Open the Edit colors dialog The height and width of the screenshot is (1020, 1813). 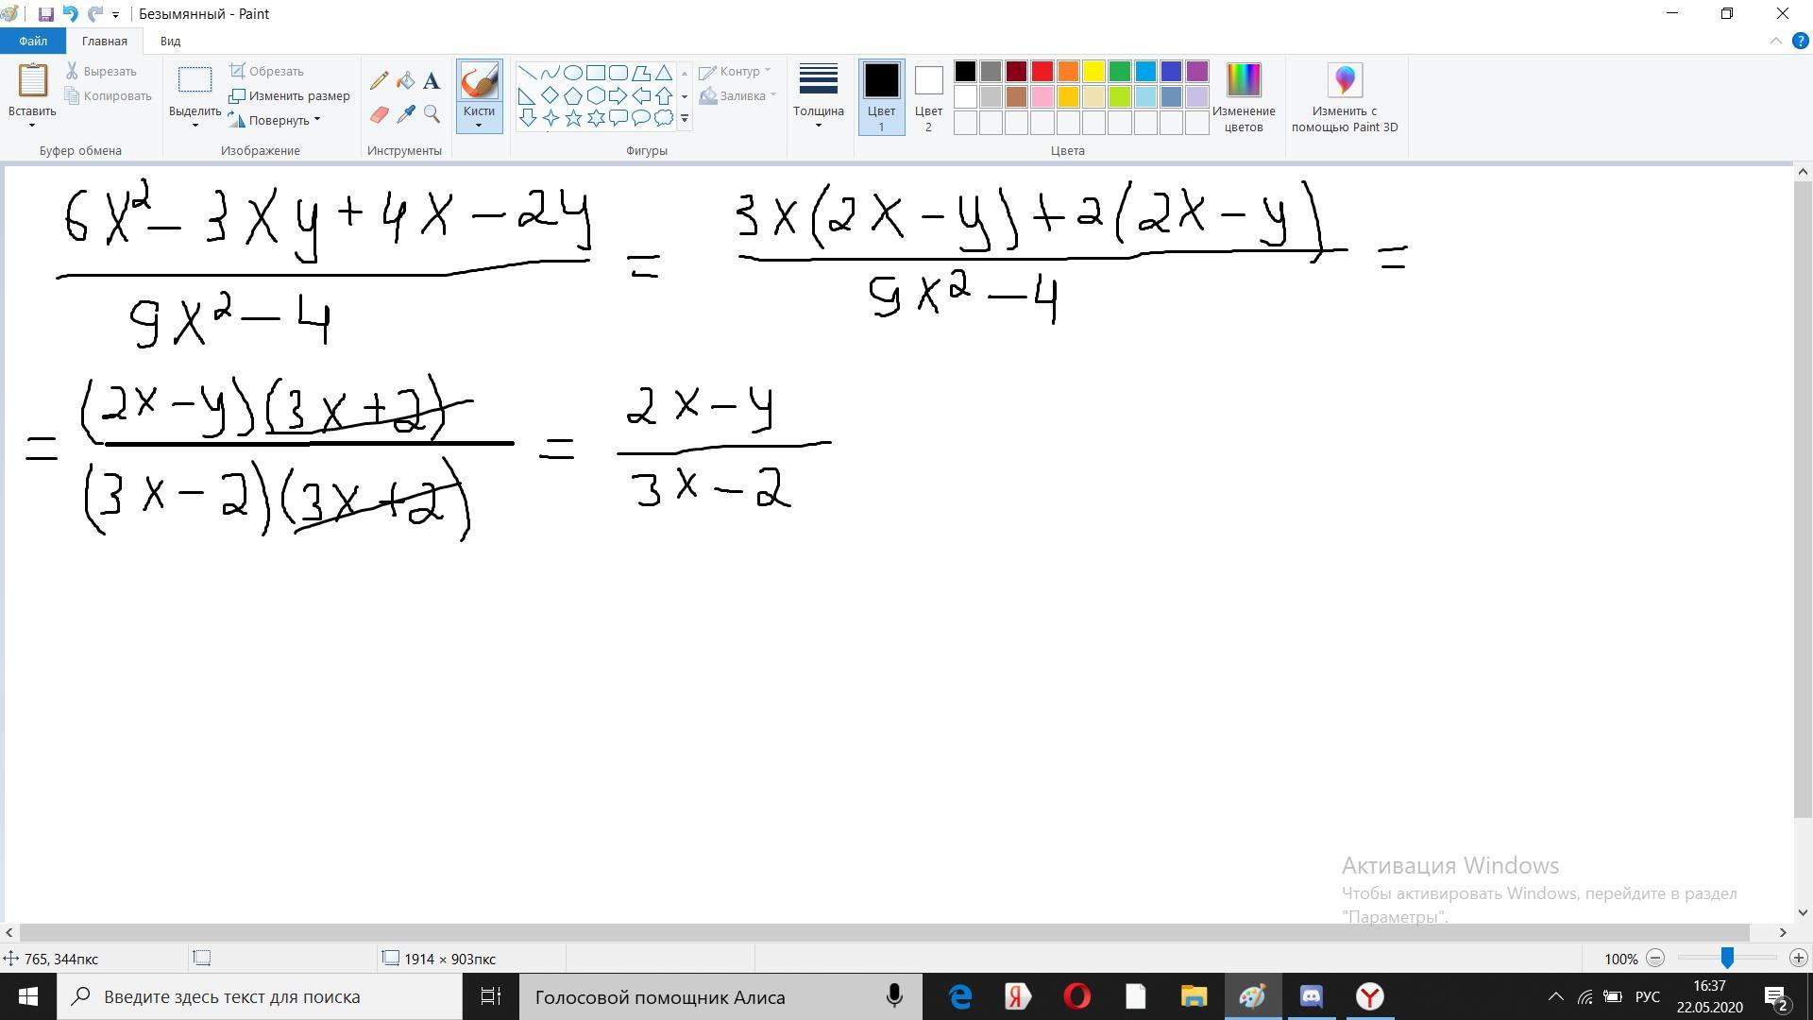(1244, 81)
